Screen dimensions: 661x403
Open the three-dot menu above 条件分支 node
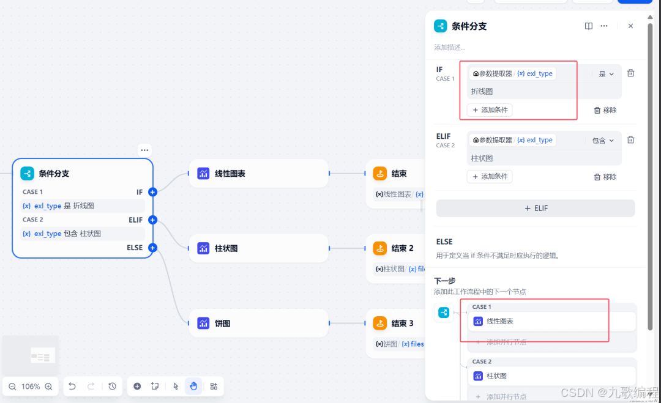pos(144,150)
